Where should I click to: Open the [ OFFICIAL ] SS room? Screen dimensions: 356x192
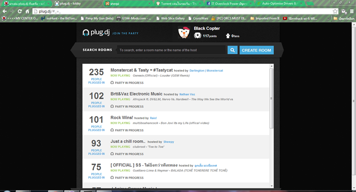coord(144,165)
